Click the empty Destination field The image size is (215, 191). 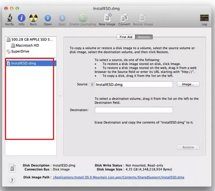(x=134, y=110)
